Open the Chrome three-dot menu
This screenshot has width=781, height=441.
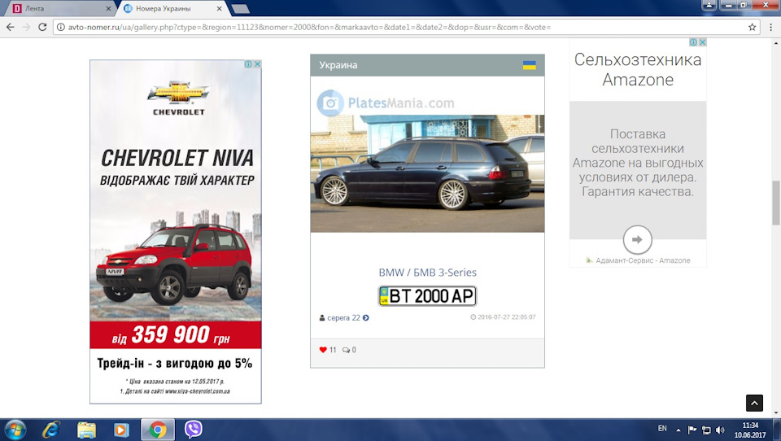point(771,28)
